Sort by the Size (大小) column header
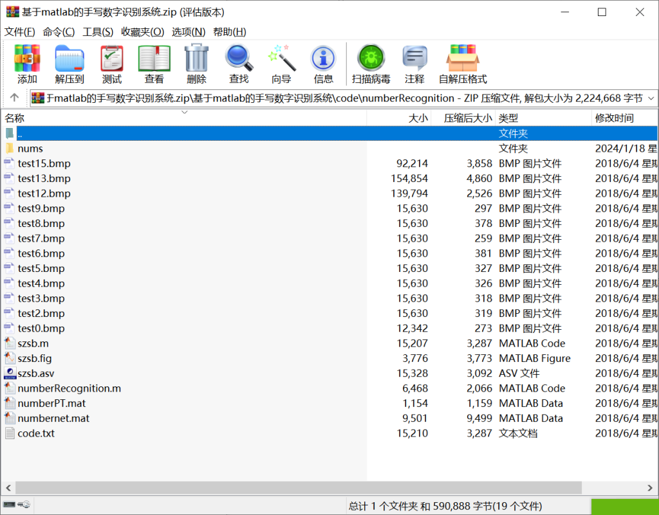659x515 pixels. (x=418, y=118)
